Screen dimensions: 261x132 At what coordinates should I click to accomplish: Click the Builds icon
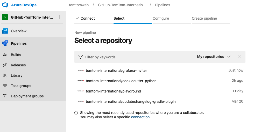(x=5, y=55)
